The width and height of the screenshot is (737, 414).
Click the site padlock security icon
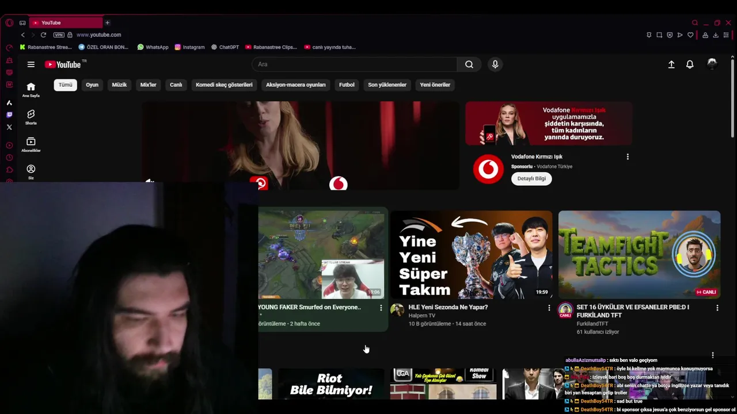point(70,35)
